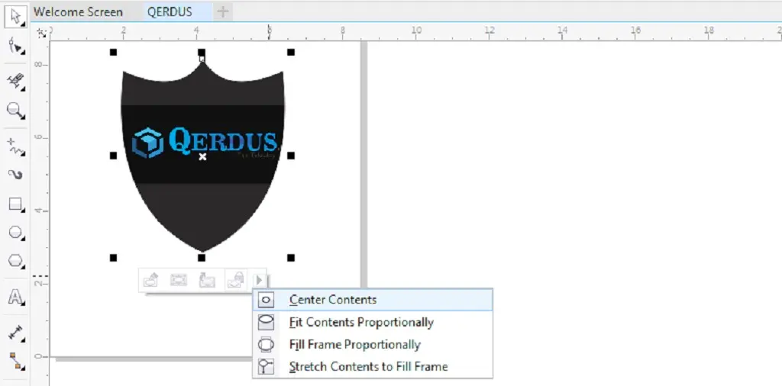
Task: Choose Fill Frame Proportionally
Action: pos(373,345)
